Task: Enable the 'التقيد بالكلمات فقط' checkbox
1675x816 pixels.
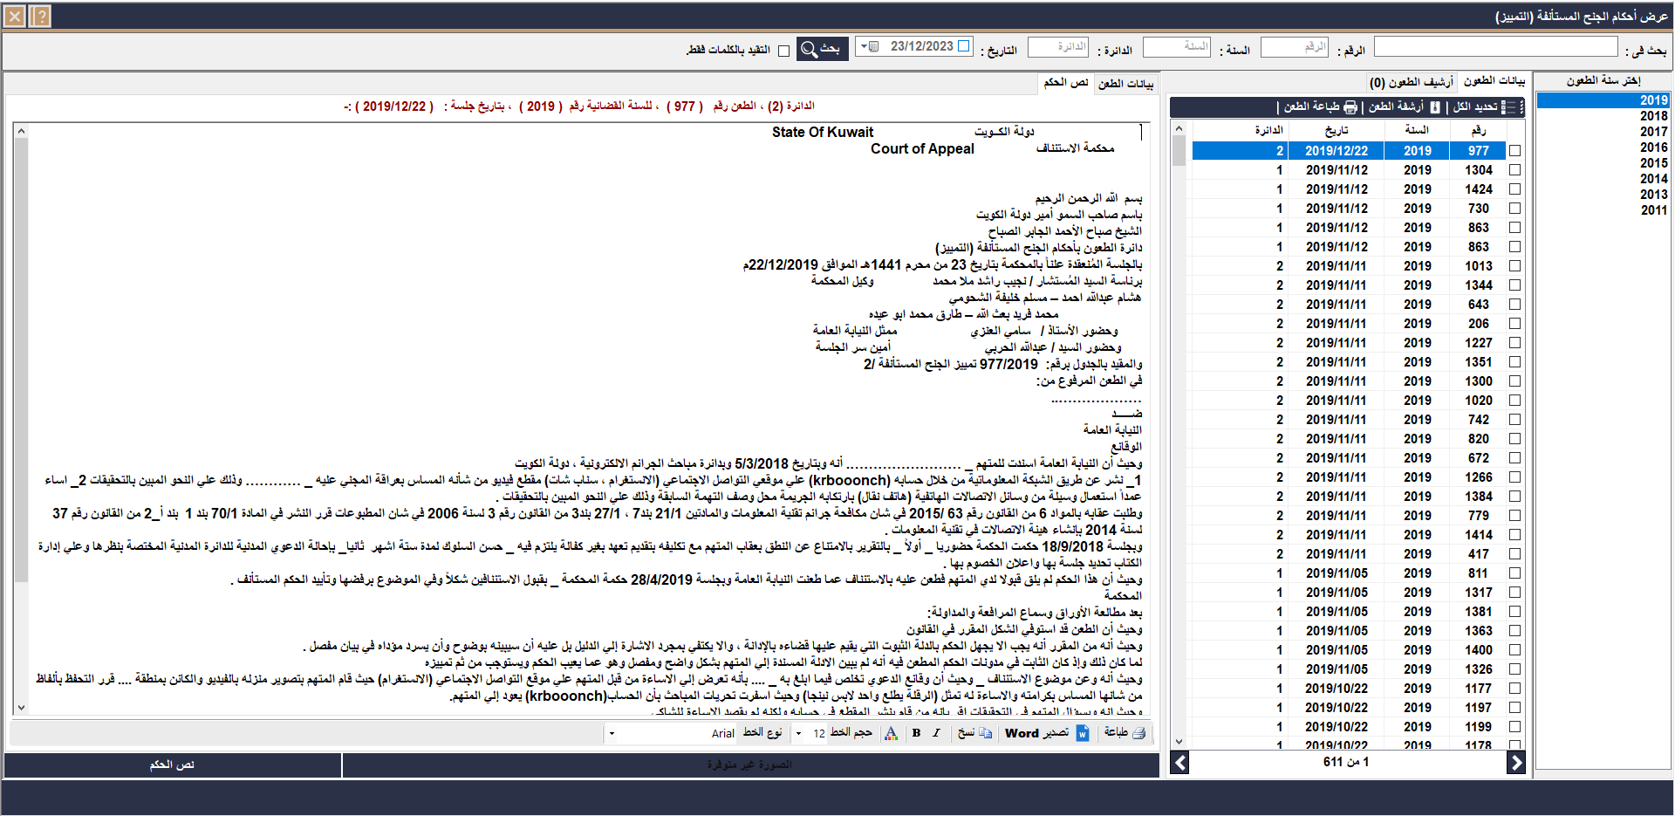Action: pos(783,51)
